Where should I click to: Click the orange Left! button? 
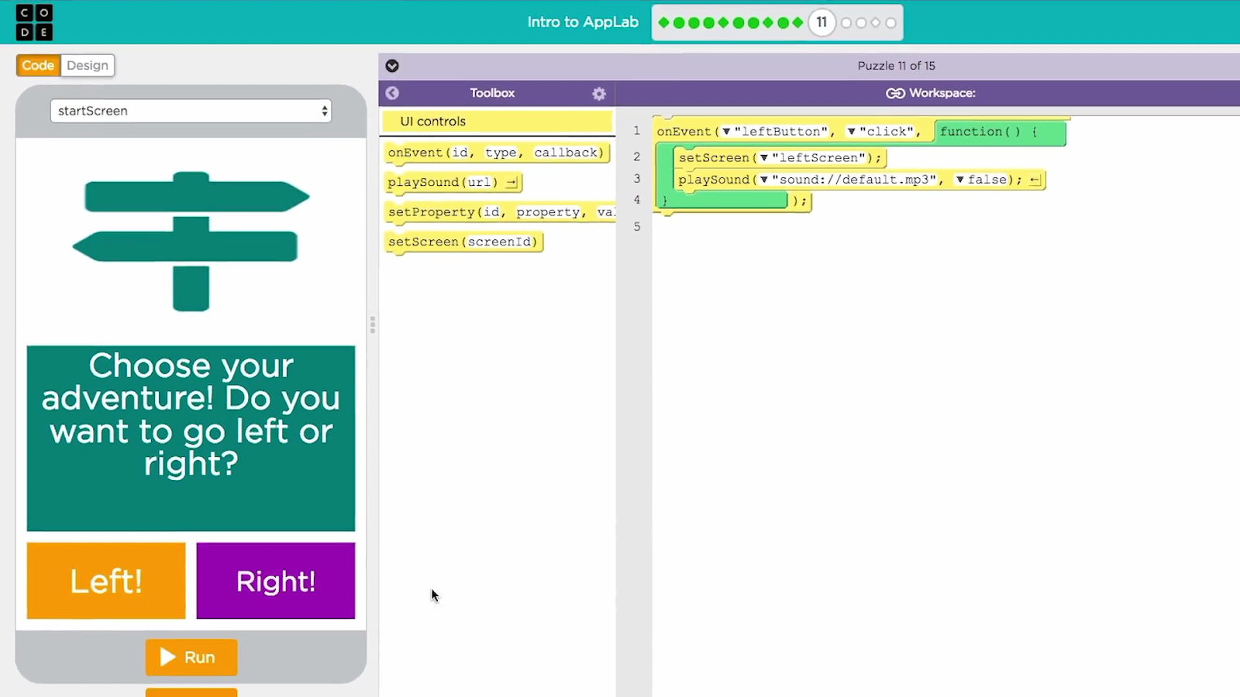(106, 581)
